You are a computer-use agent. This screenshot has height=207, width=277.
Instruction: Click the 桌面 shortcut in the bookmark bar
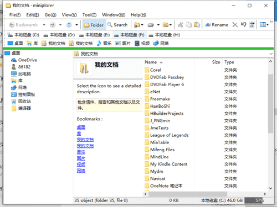click(x=15, y=44)
